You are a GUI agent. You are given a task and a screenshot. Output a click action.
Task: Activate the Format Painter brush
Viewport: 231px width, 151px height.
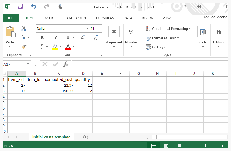click(24, 47)
